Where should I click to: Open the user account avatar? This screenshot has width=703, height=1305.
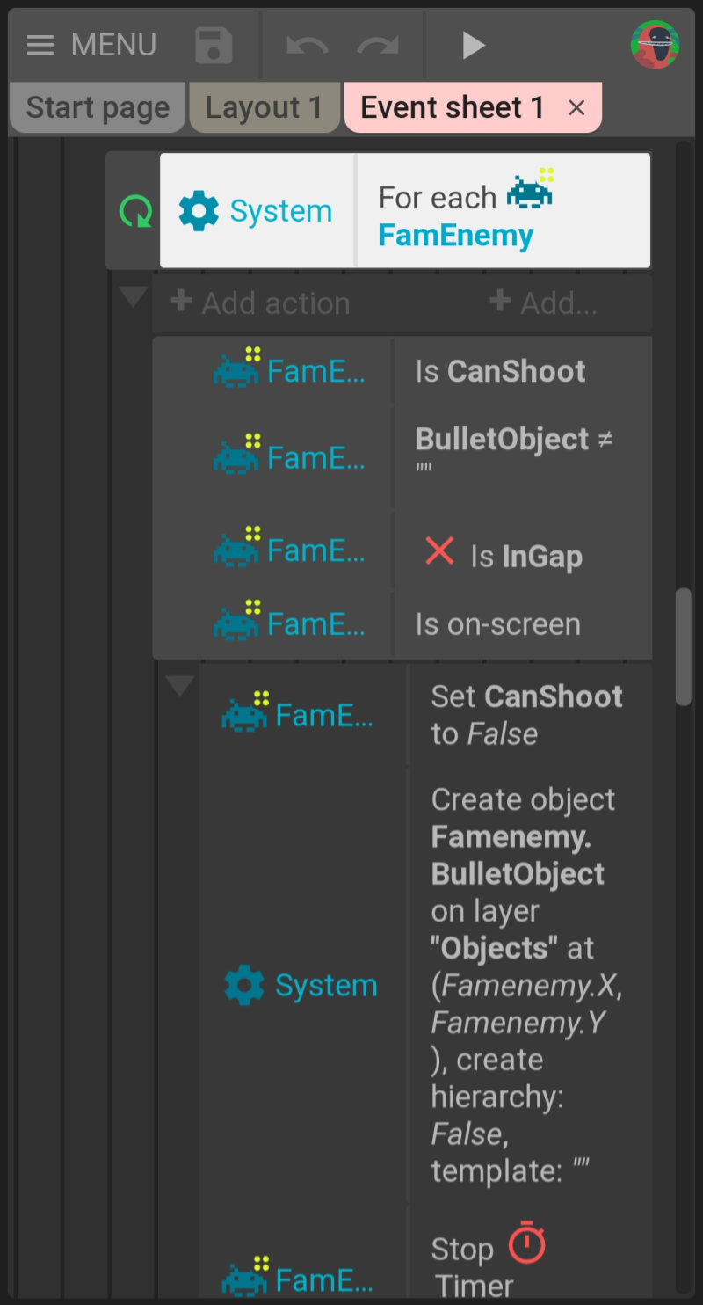click(655, 45)
